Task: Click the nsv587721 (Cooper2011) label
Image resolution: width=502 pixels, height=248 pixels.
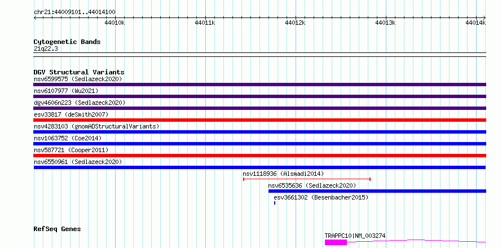Action: pos(71,150)
